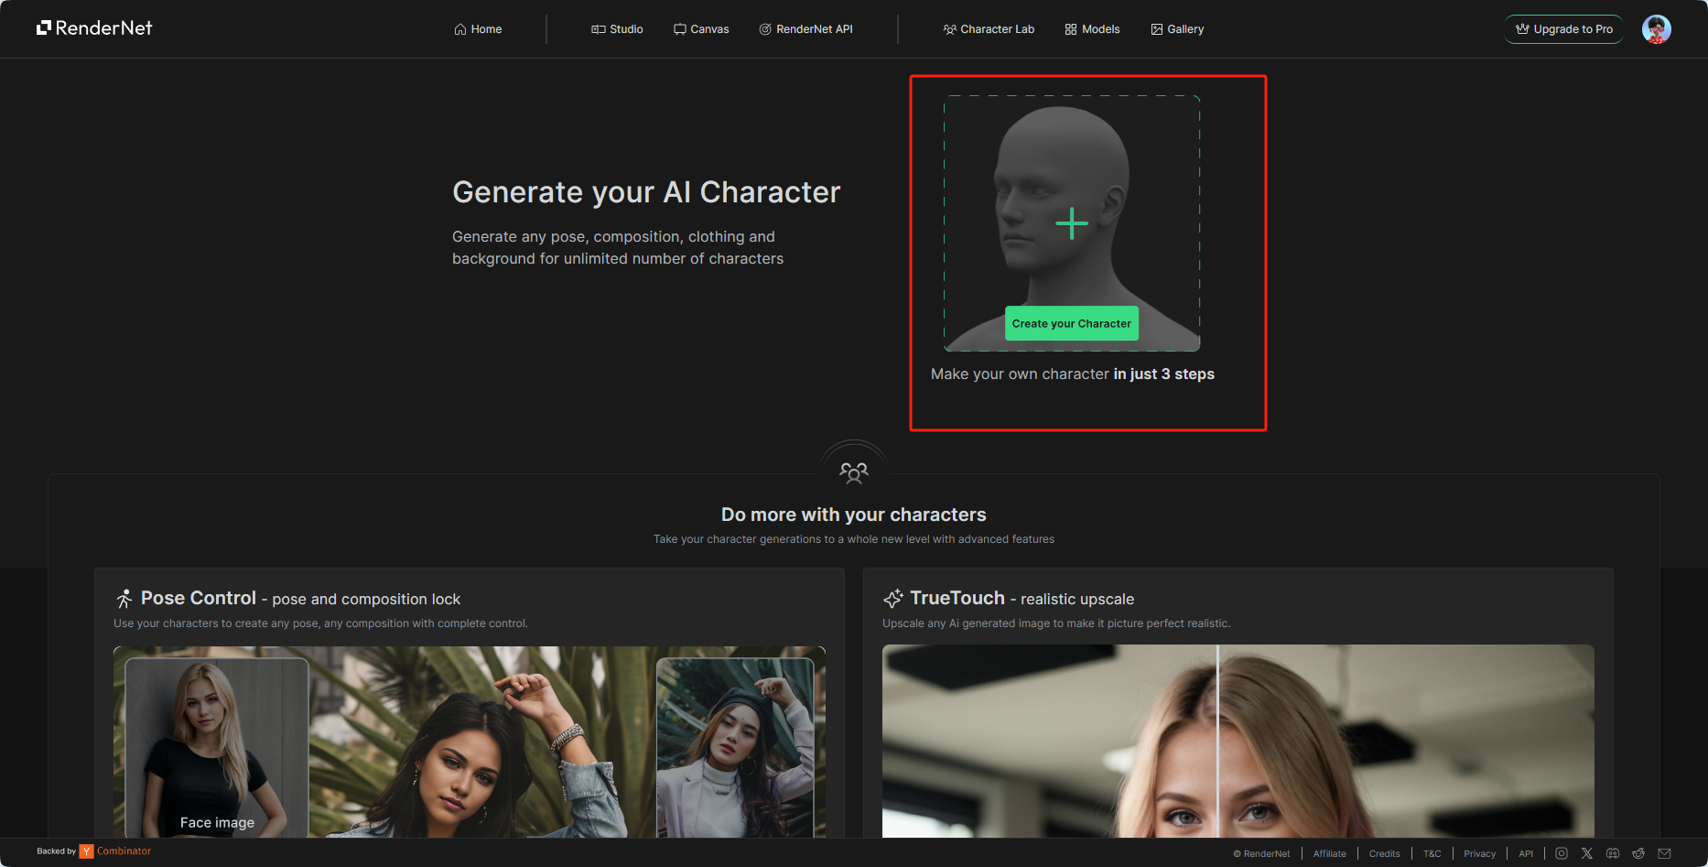1708x867 pixels.
Task: Click the Pose Control running figure icon
Action: click(x=124, y=599)
